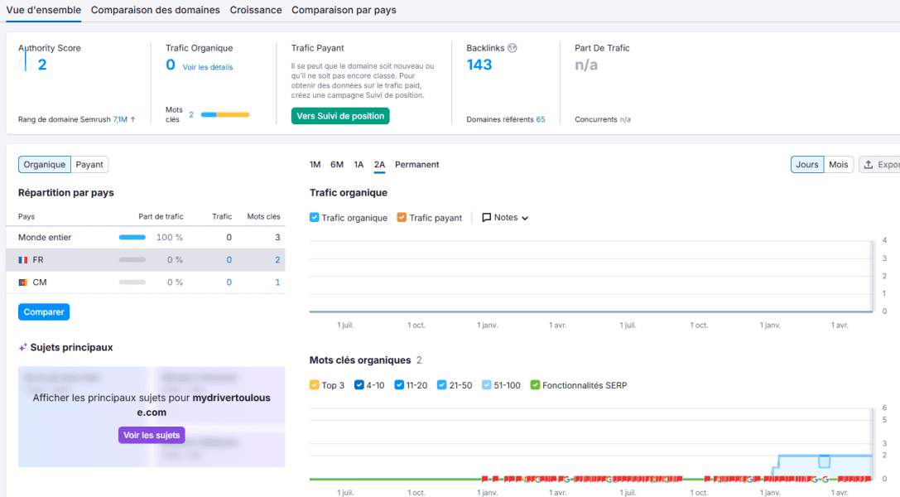
Task: Click the Semrush rank up arrow
Action: pyautogui.click(x=133, y=119)
